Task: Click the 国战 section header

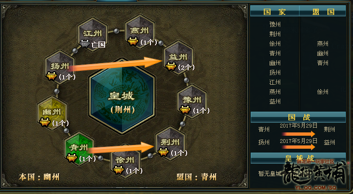Action: (299, 117)
